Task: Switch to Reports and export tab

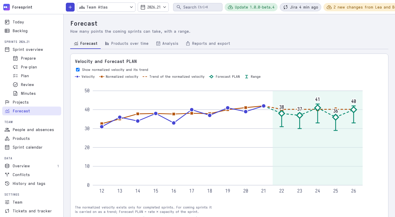Action: click(208, 43)
